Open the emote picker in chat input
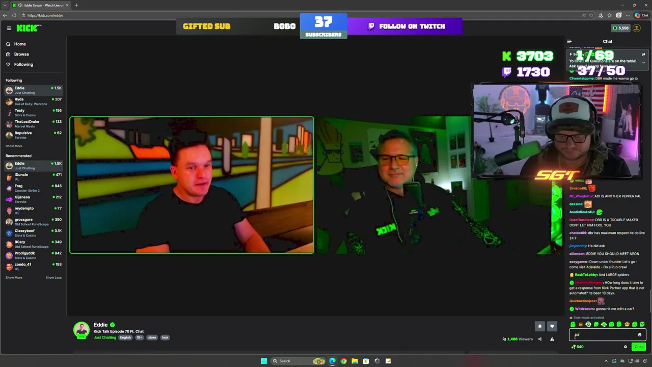The image size is (652, 367). 640,335
